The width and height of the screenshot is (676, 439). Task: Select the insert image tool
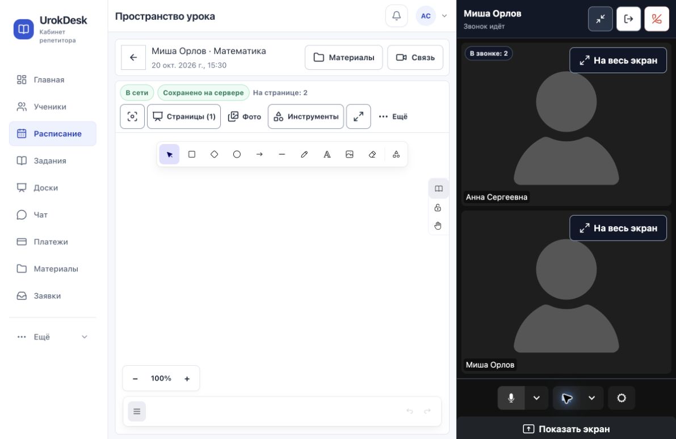pos(349,154)
